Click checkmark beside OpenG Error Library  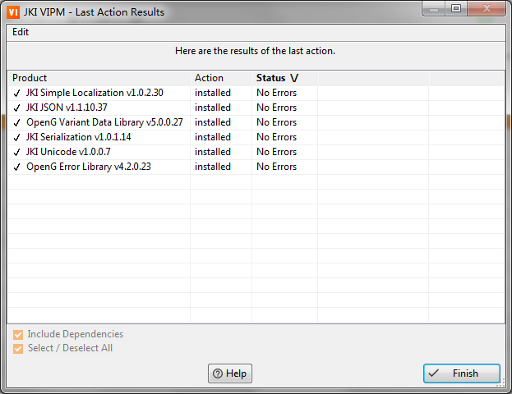17,167
